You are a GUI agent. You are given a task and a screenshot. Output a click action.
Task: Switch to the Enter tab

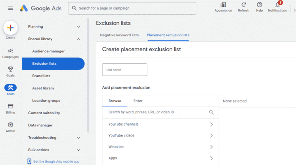[x=138, y=101]
